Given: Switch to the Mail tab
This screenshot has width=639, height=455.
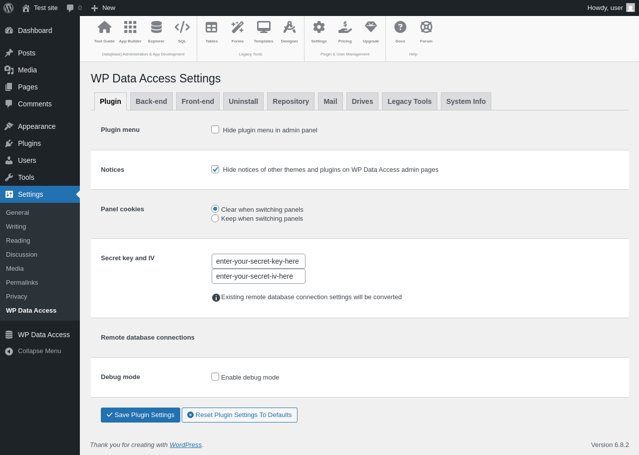Looking at the screenshot, I should point(330,101).
